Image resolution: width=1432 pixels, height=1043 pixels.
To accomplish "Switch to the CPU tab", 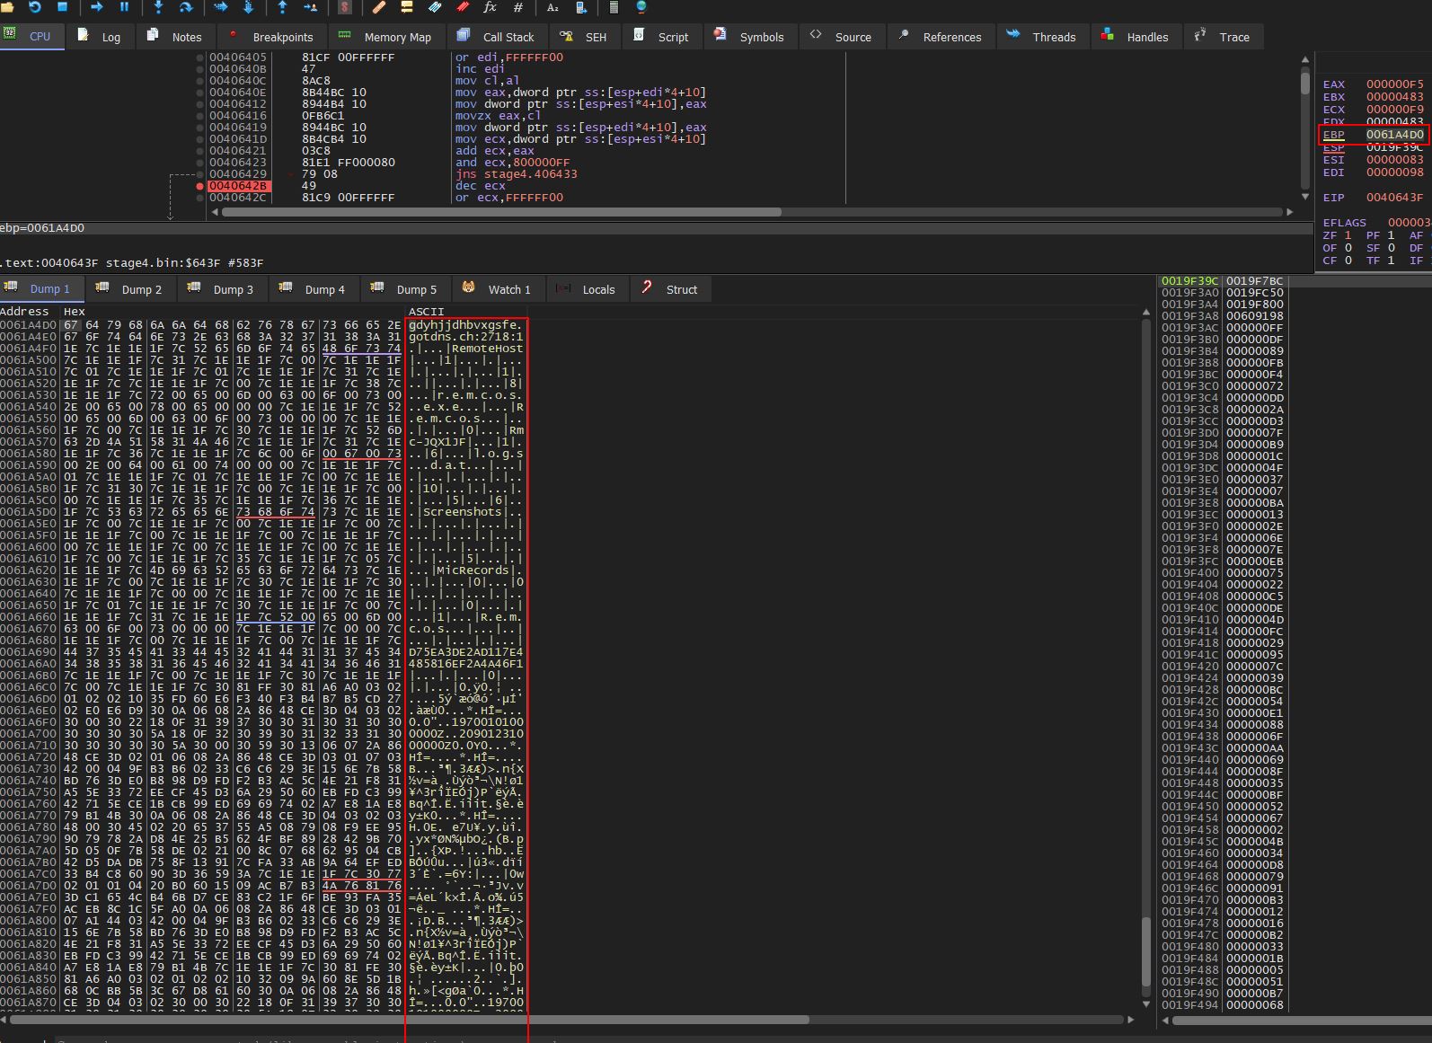I will [31, 37].
